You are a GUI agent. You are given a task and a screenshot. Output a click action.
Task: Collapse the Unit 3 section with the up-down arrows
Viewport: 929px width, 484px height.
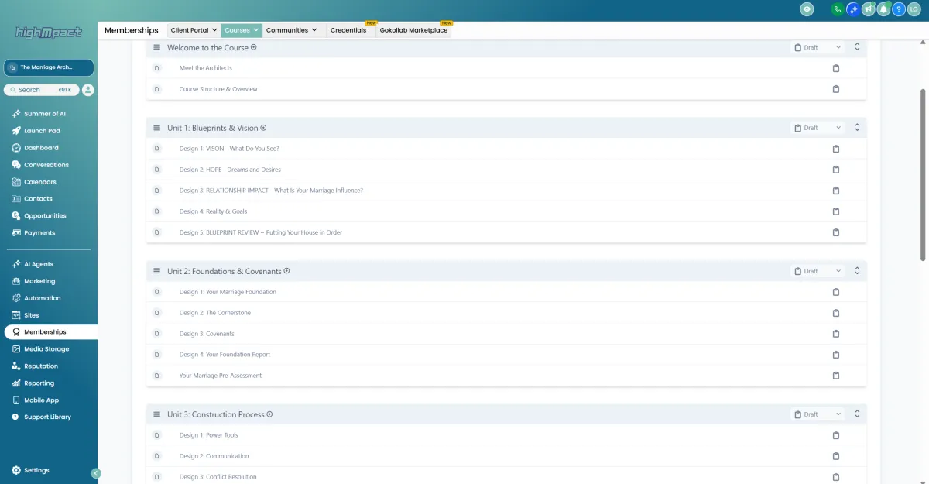point(857,414)
